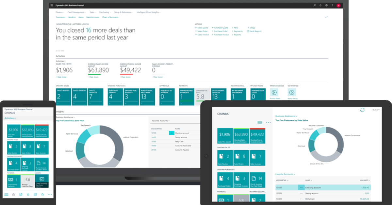Expand Activities dropdown on the phone

coord(10,118)
